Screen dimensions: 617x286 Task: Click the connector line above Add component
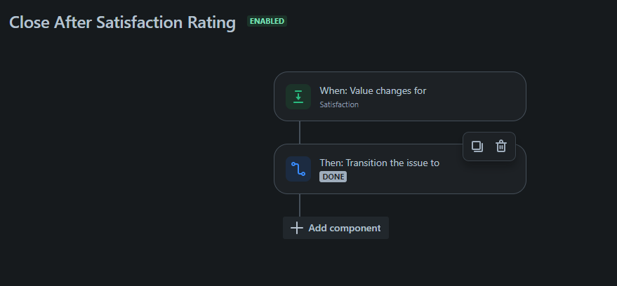300,205
